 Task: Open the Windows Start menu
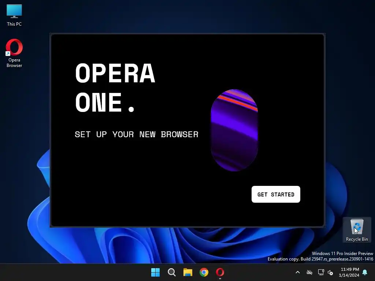155,272
